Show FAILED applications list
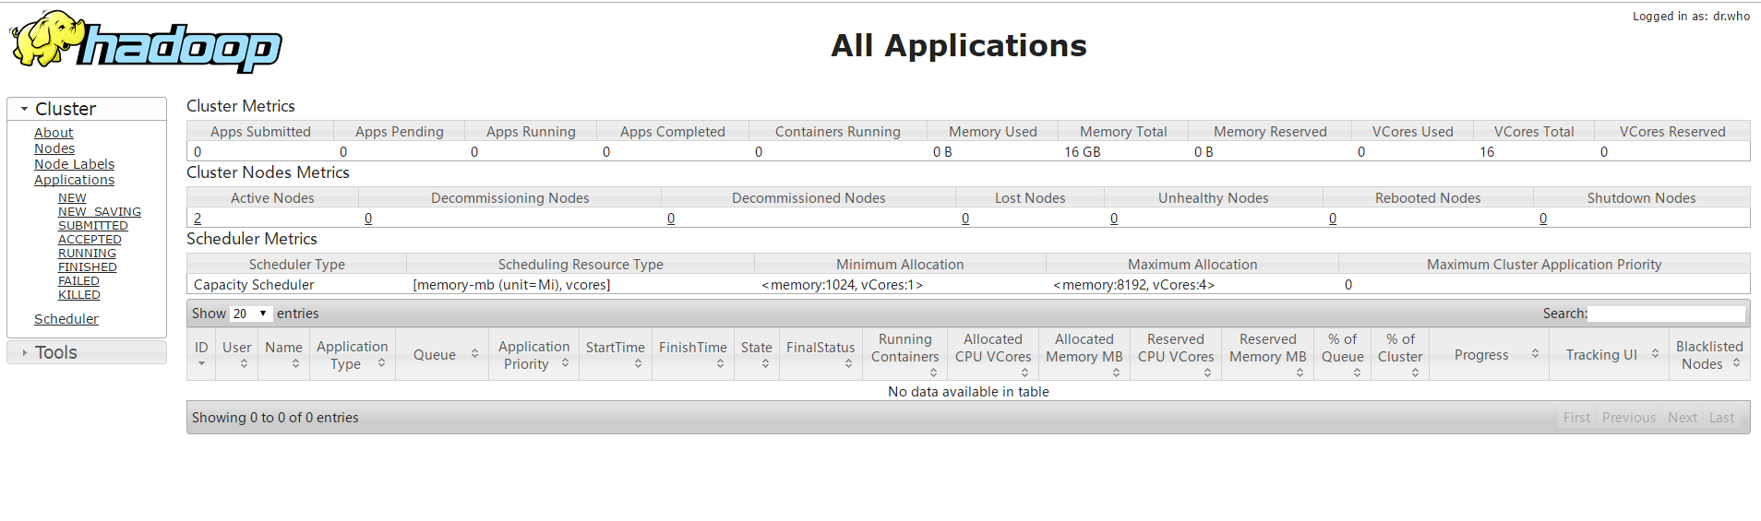 (78, 281)
